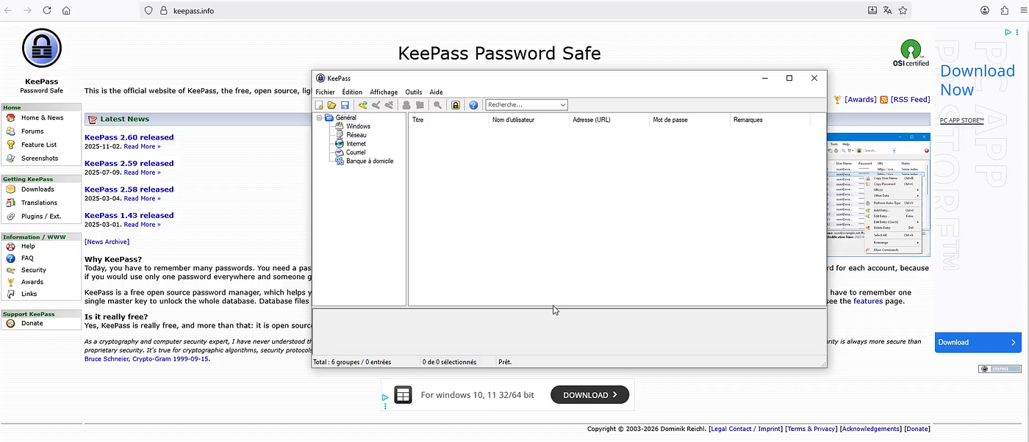Click the tracking protection shield icon
The height and width of the screenshot is (442, 1029).
pos(148,10)
